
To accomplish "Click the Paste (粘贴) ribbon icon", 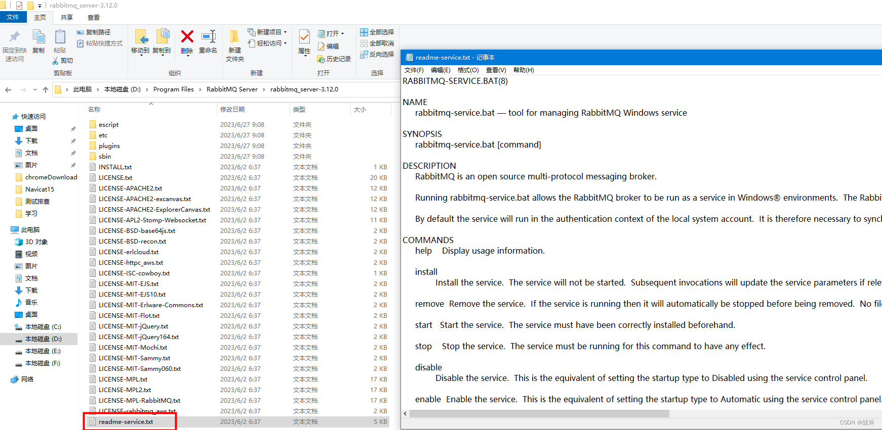I will 60,37.
